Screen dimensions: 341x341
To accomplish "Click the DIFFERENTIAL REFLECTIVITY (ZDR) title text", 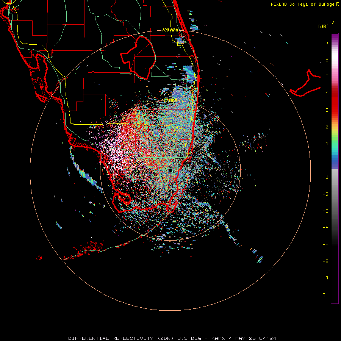I will click(x=122, y=338).
